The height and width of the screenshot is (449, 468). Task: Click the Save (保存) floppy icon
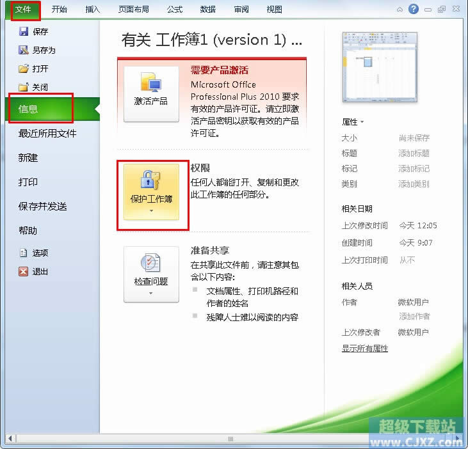coord(24,31)
